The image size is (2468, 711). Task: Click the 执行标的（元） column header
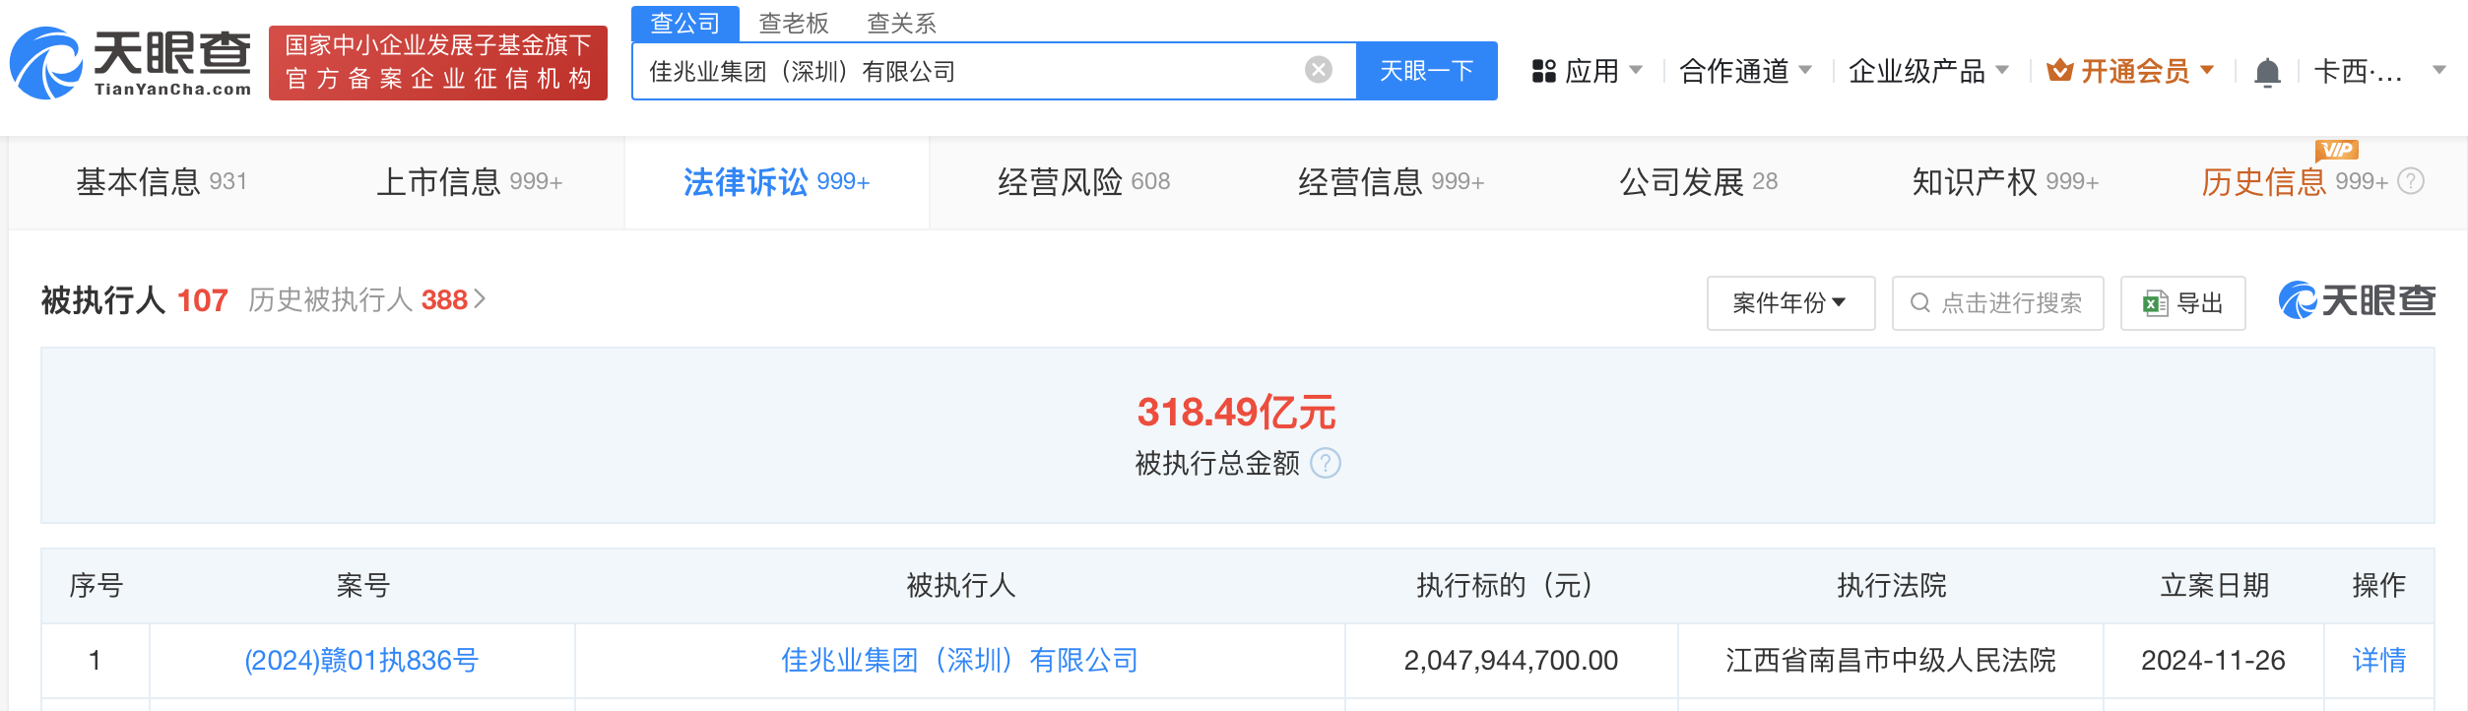(1511, 586)
